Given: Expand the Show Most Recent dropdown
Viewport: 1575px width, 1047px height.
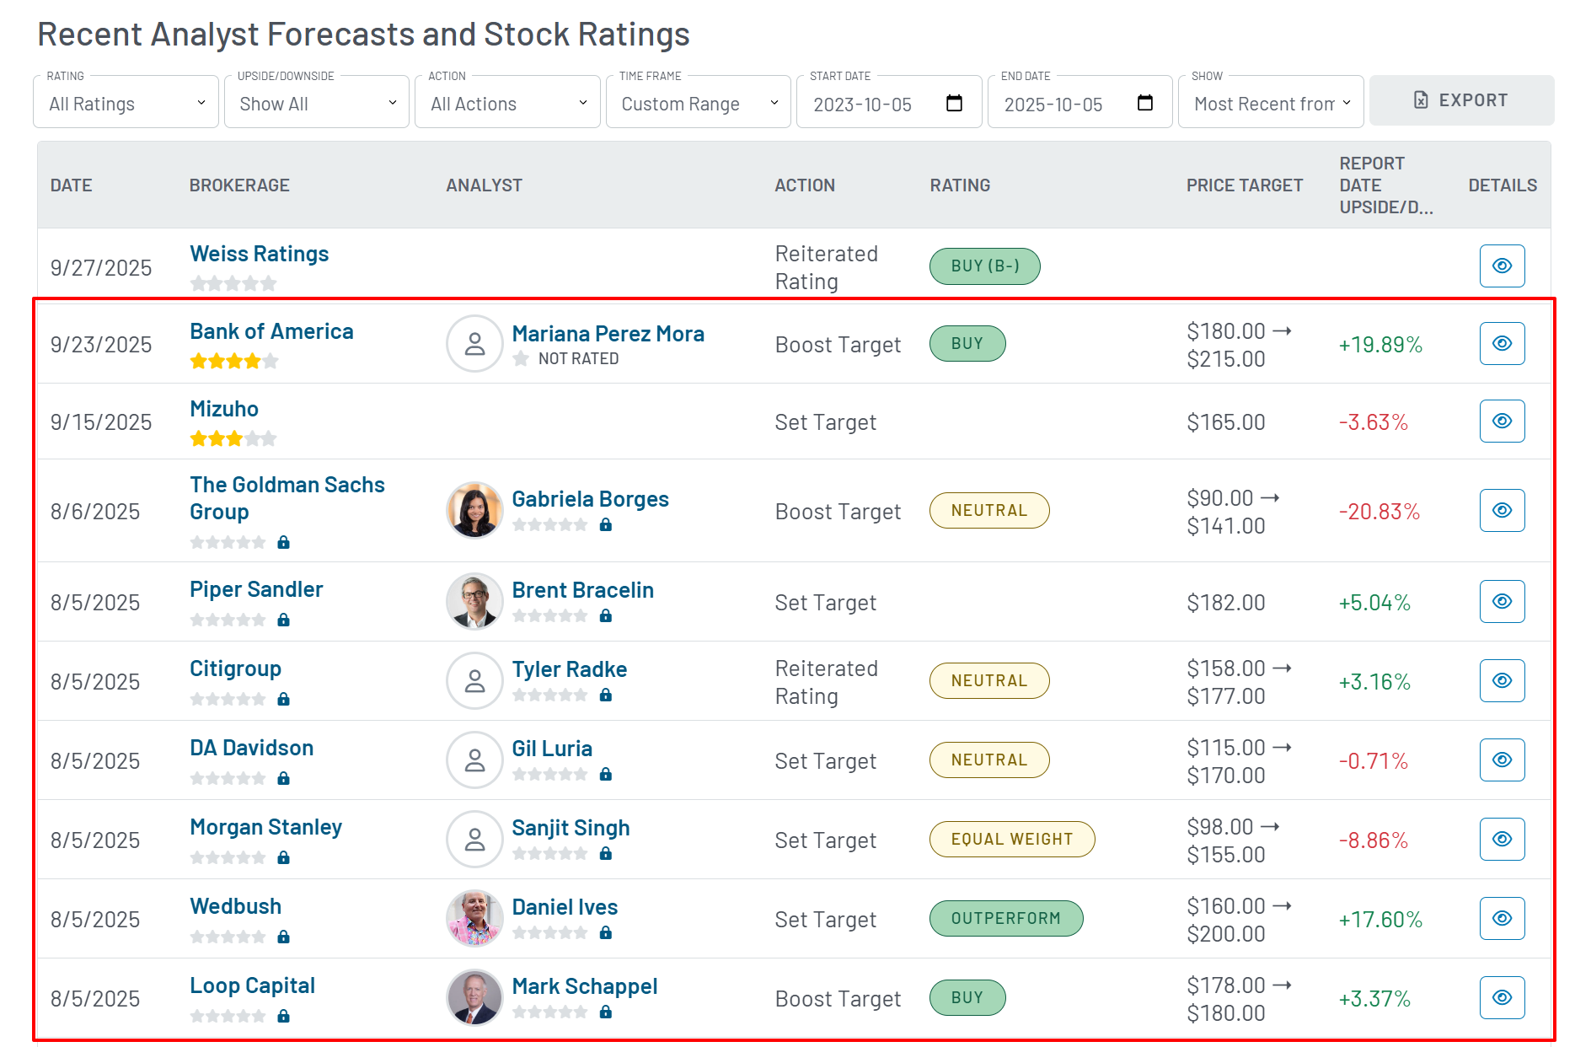Looking at the screenshot, I should click(x=1271, y=103).
